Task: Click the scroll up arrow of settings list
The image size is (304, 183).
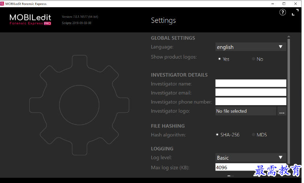Action: click(289, 37)
